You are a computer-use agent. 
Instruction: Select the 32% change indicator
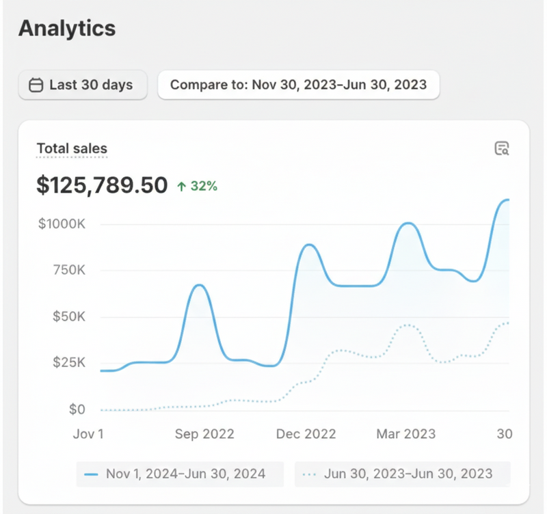tap(204, 186)
